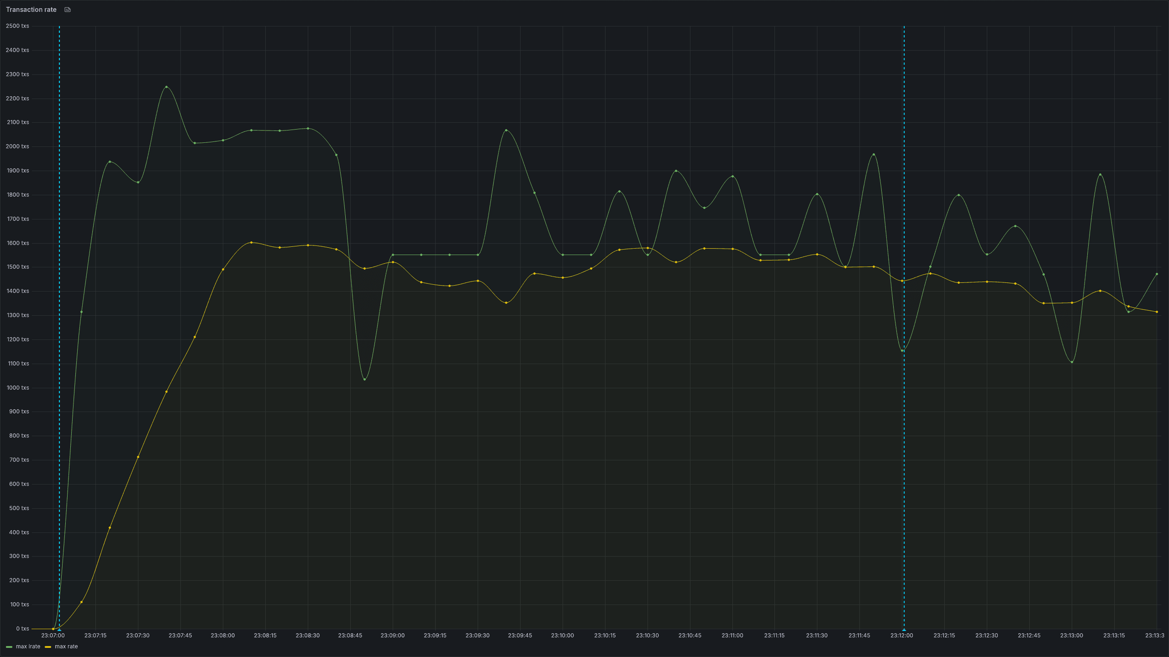1169x657 pixels.
Task: Click the 23:10:00 x-axis label
Action: tap(563, 635)
